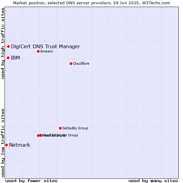
Task: Select the 'Netmark' label text
Action: [20, 145]
